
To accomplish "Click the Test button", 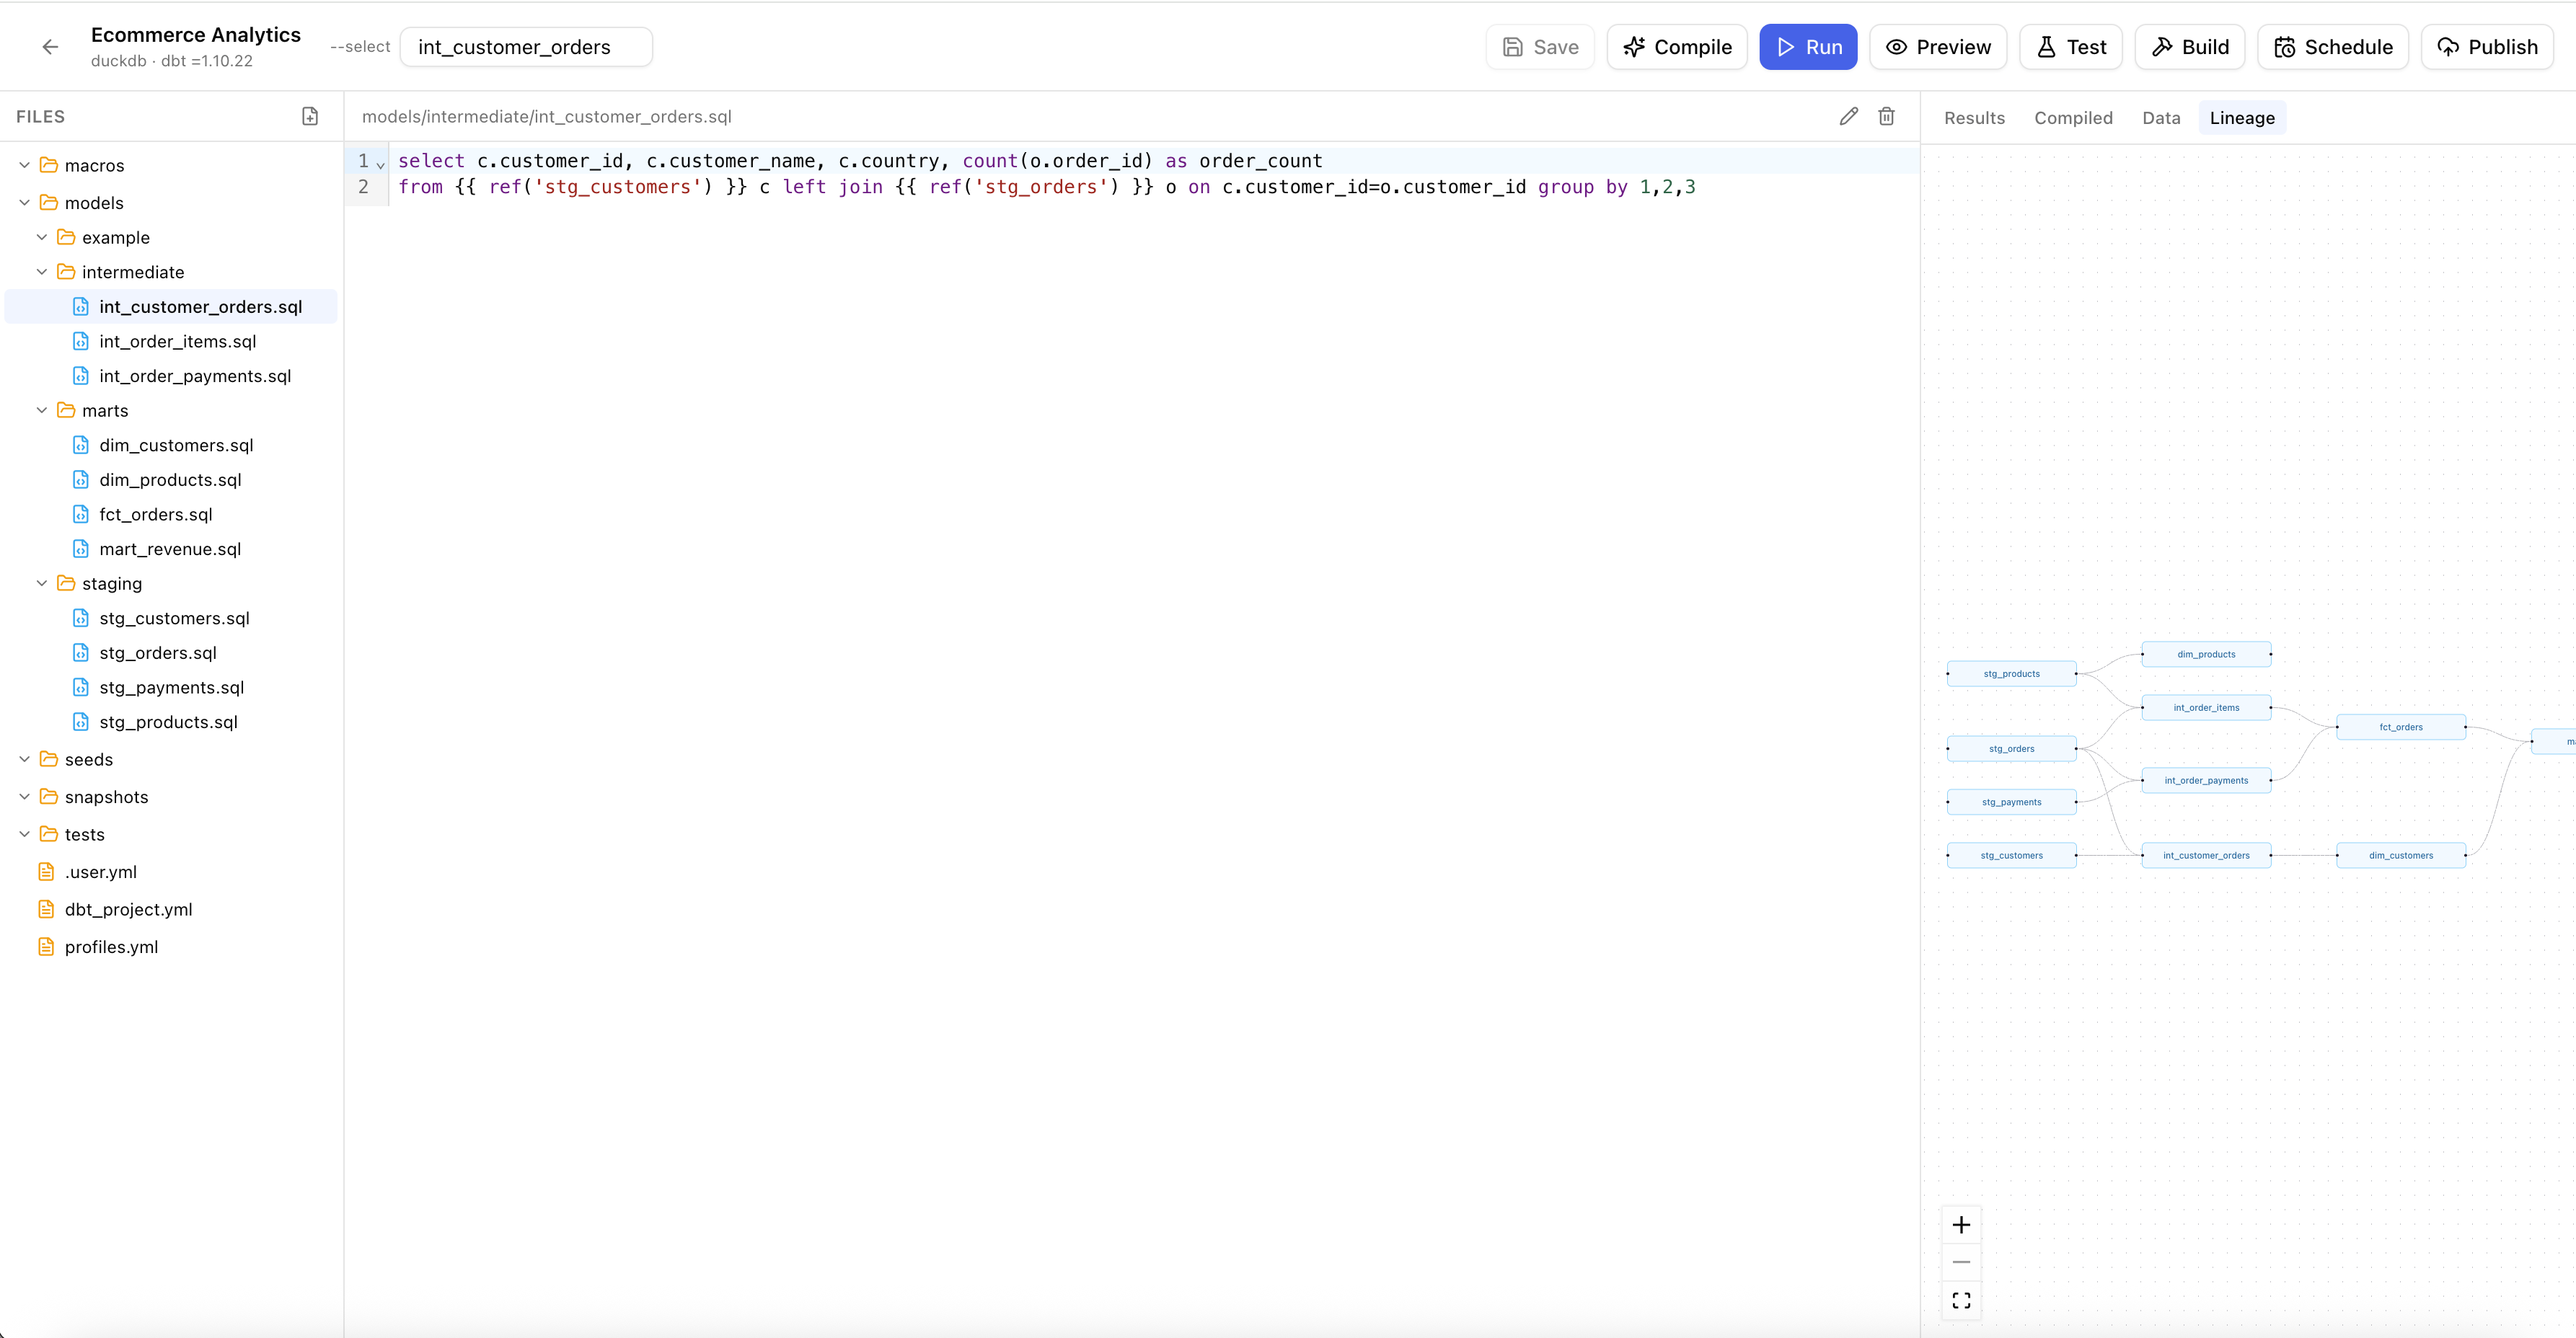I will 2071,47.
